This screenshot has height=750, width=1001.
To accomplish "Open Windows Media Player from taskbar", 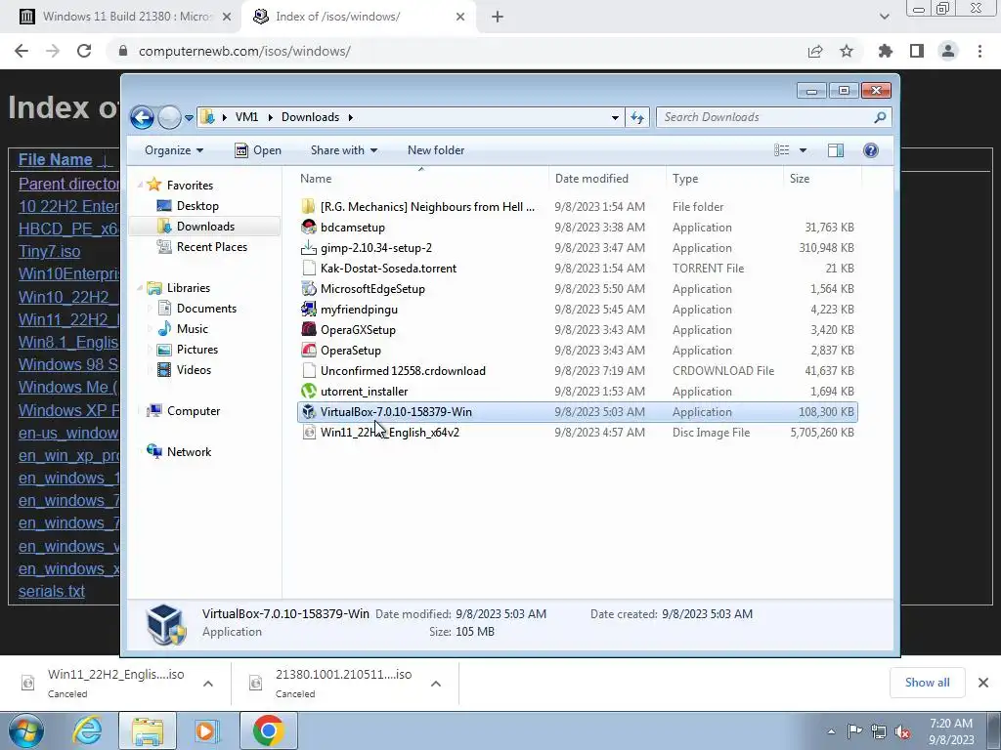I will [206, 730].
